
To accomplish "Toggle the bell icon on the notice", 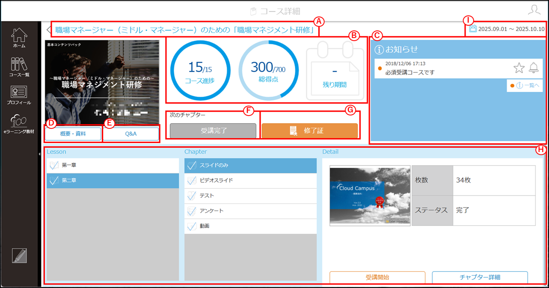I will pos(533,68).
